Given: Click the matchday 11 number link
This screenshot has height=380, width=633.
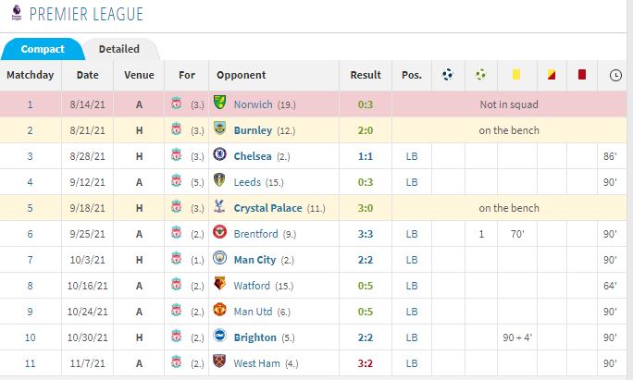Looking at the screenshot, I should pos(30,363).
